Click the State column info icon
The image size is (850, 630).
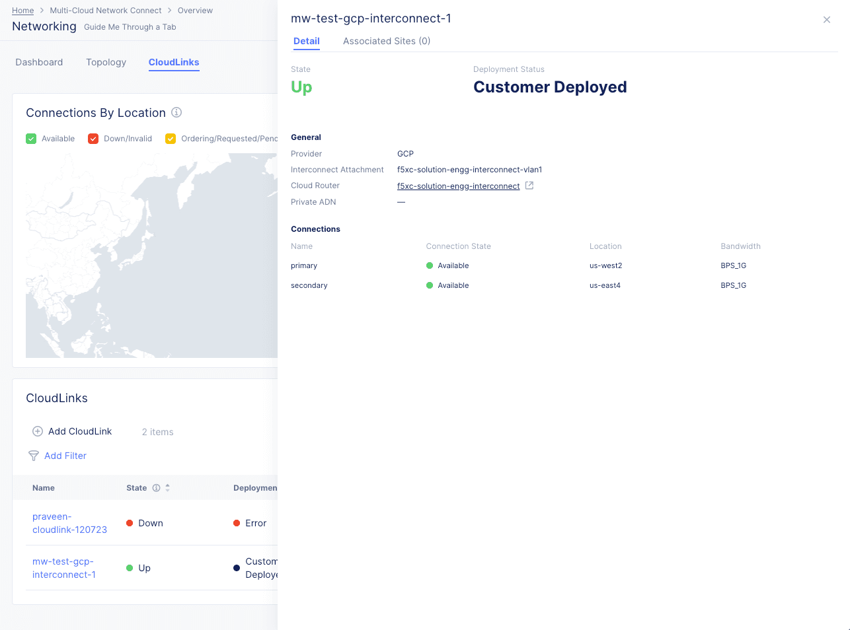155,487
